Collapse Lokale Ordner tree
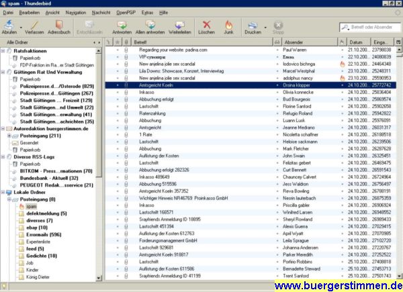Viewport: 403px width, 292px height. pos(3,192)
